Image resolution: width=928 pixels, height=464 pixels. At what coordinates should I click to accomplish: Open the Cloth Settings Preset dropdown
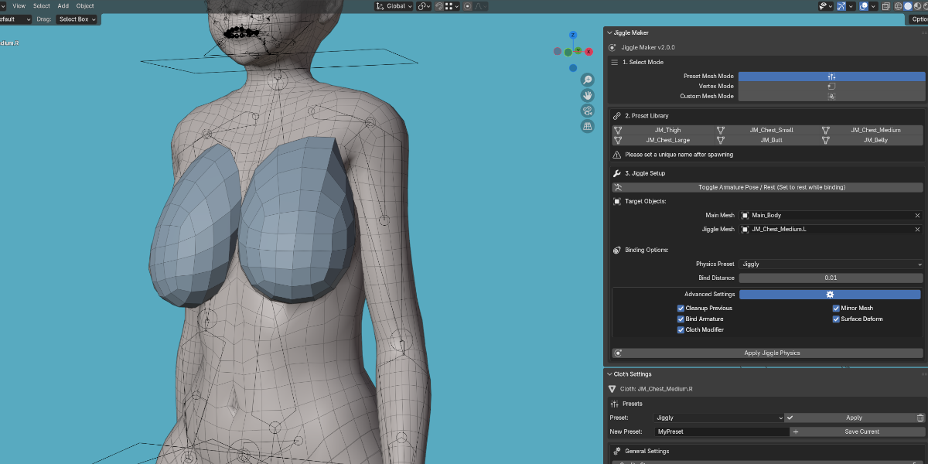point(719,417)
